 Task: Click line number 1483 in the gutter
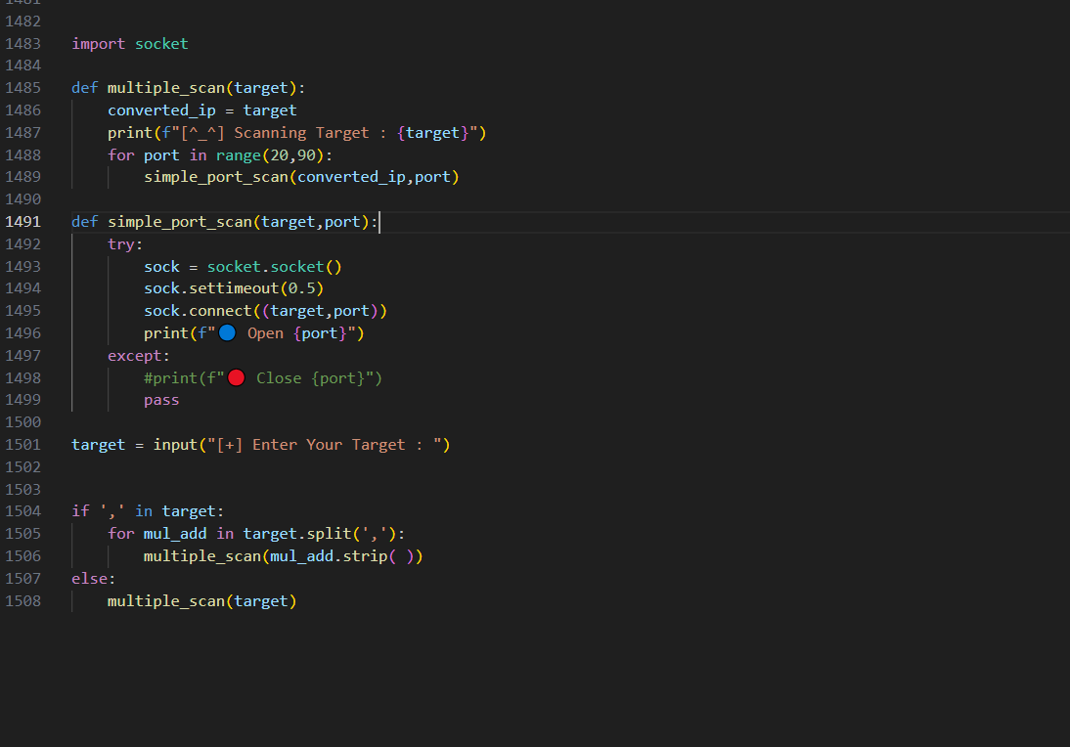coord(23,44)
